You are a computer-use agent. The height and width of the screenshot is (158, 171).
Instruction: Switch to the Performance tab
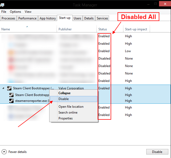point(27,18)
